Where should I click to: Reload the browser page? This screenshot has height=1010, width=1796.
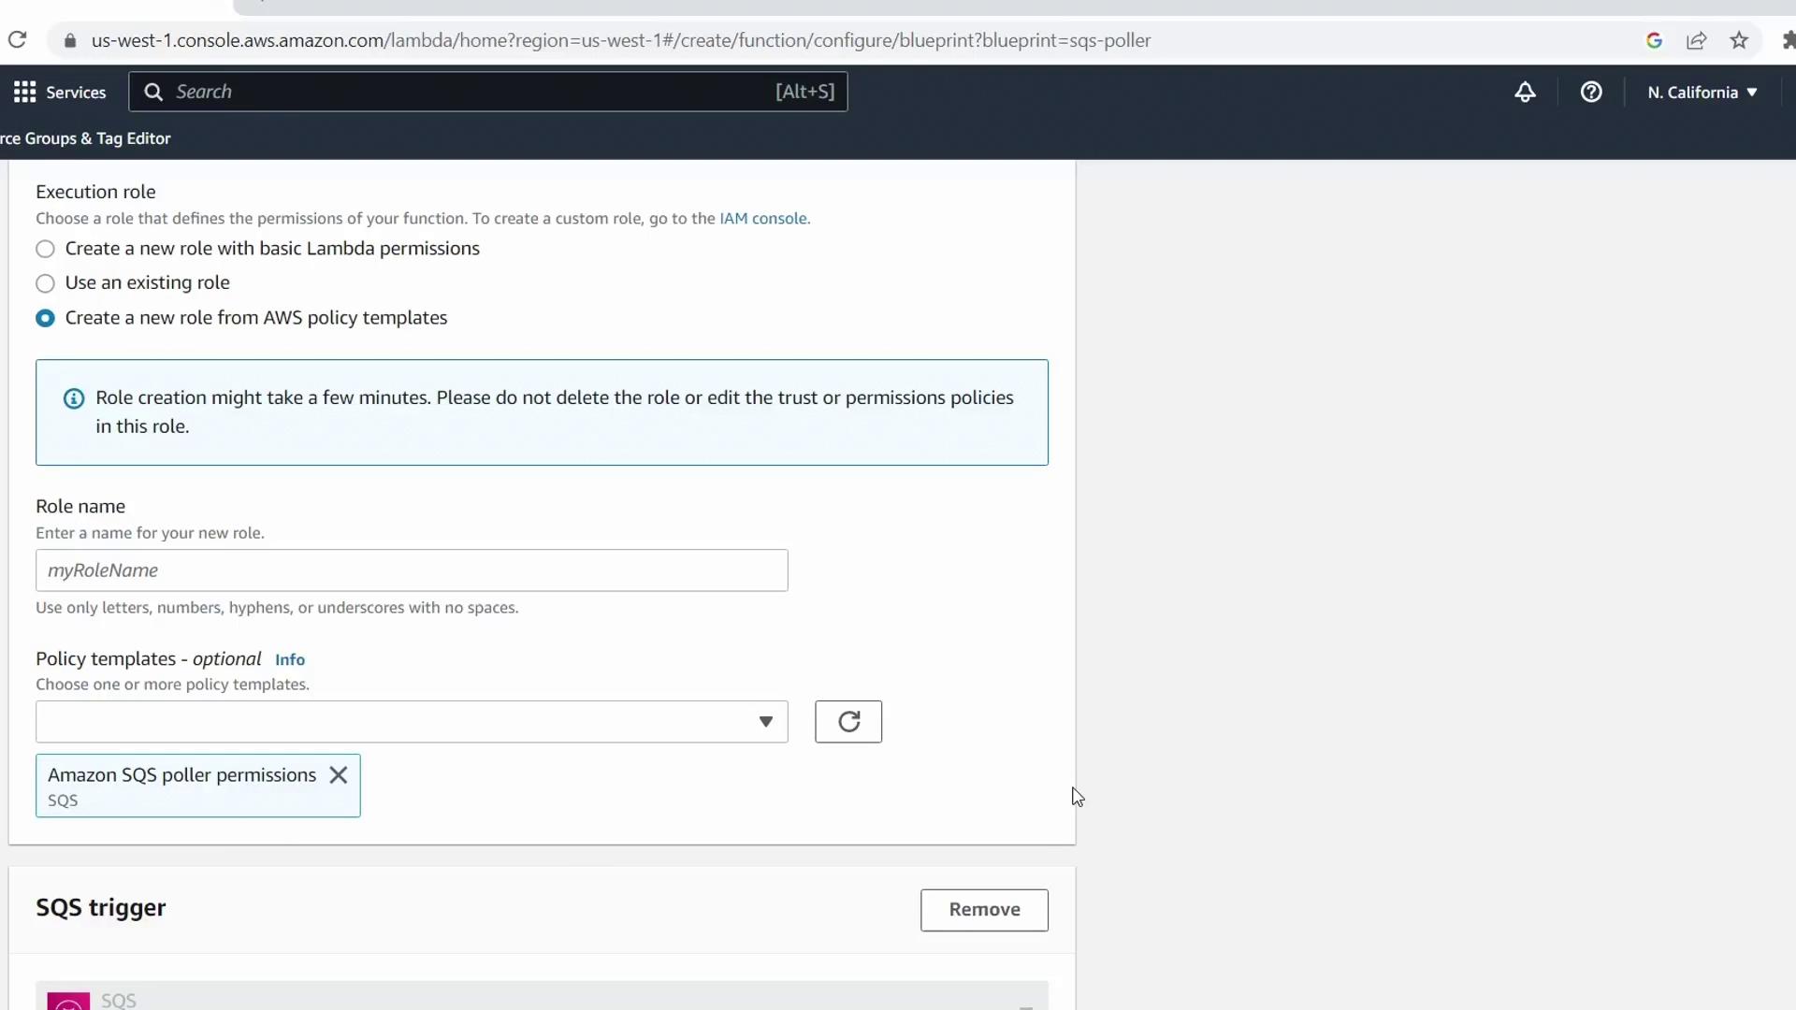point(17,40)
